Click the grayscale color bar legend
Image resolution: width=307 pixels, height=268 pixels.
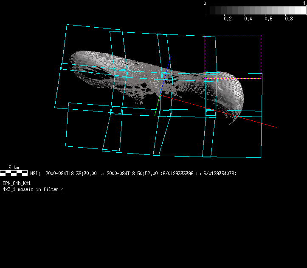point(255,11)
